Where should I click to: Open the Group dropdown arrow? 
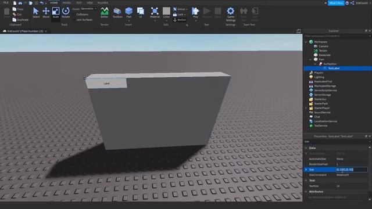pyautogui.click(x=187, y=9)
